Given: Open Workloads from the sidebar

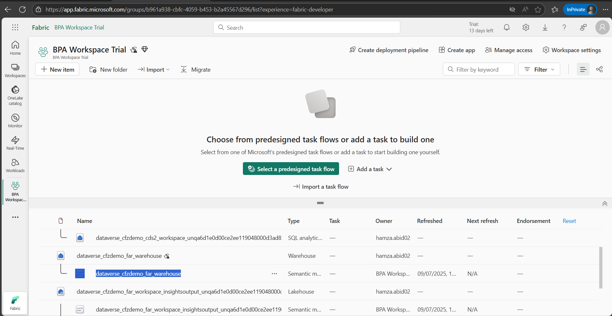Looking at the screenshot, I should pyautogui.click(x=15, y=165).
